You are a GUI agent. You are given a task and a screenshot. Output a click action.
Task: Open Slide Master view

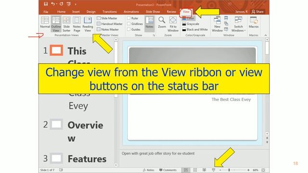[x=107, y=18]
